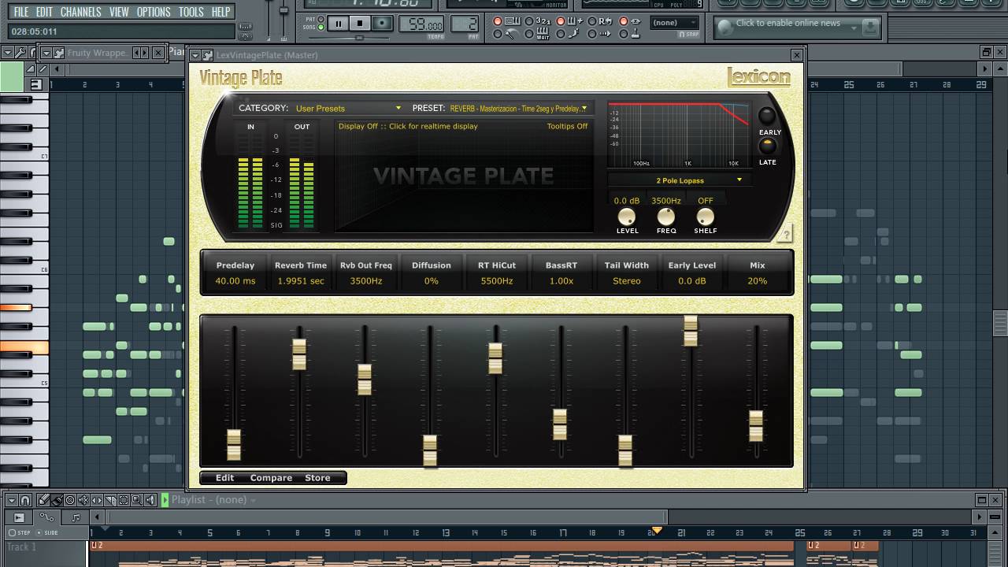1008x567 pixels.
Task: Open the VIEW menu
Action: (x=119, y=12)
